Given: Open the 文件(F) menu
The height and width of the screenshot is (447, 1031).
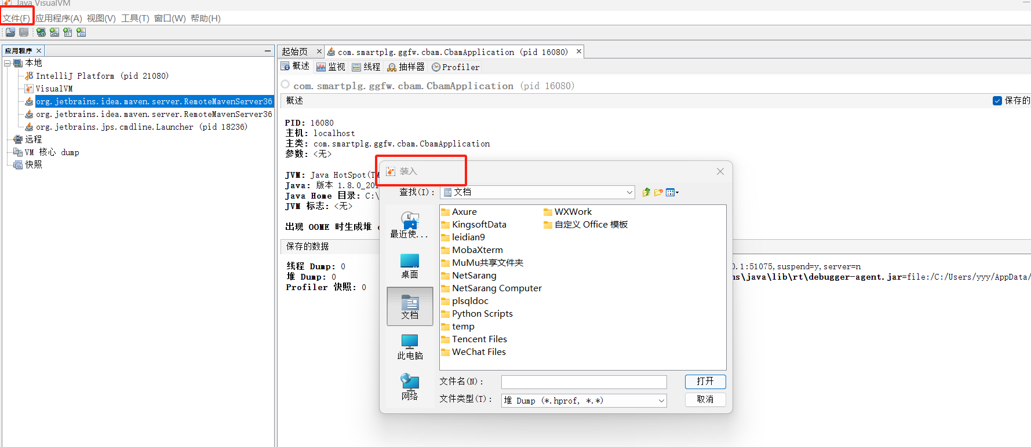Looking at the screenshot, I should click(x=16, y=19).
